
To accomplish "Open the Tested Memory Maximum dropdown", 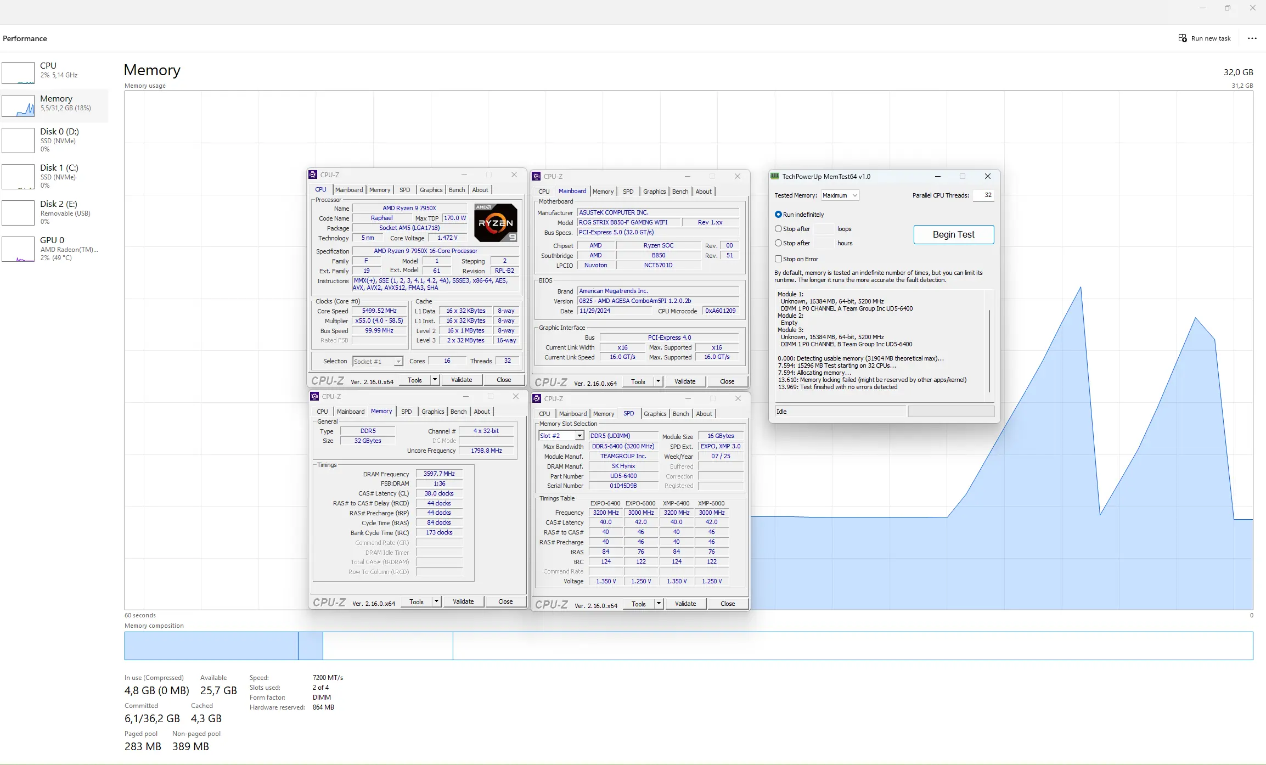I will tap(840, 195).
